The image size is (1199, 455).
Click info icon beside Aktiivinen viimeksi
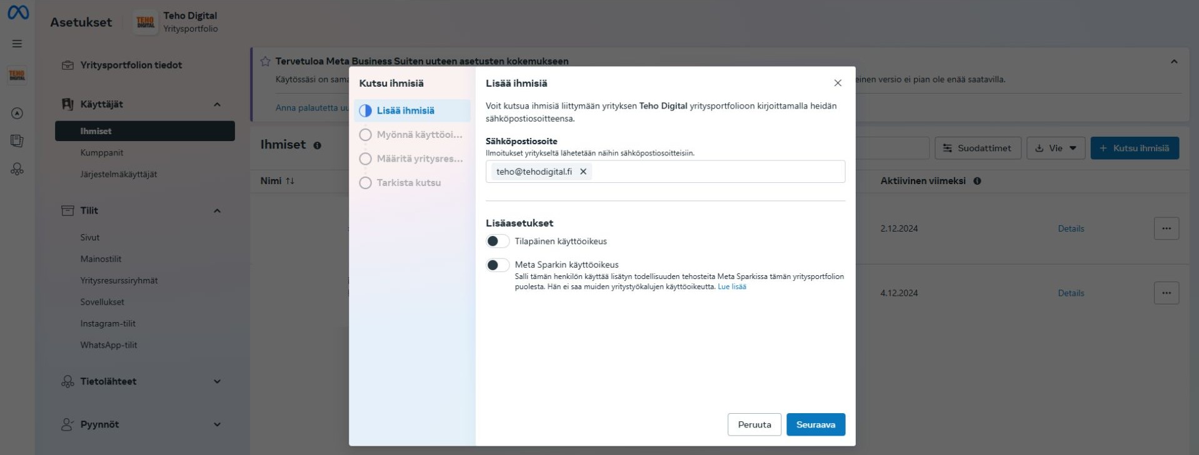[x=977, y=181]
